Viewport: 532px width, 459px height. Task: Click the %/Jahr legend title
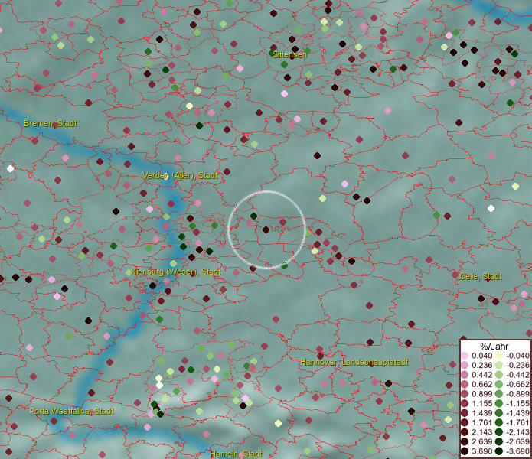point(494,346)
